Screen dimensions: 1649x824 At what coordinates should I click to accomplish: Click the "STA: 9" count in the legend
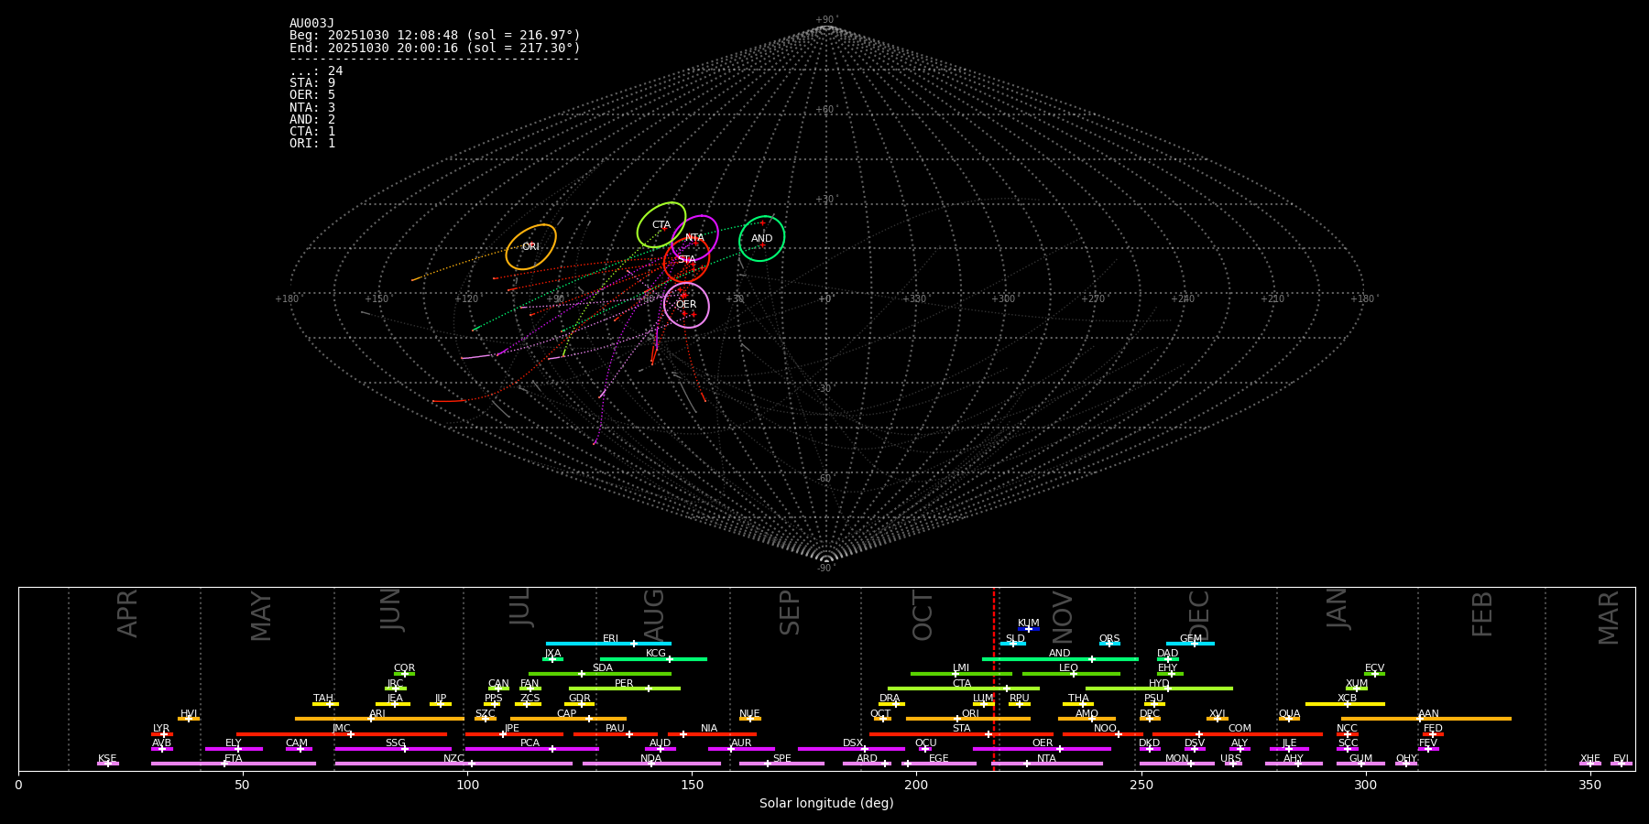(x=312, y=83)
